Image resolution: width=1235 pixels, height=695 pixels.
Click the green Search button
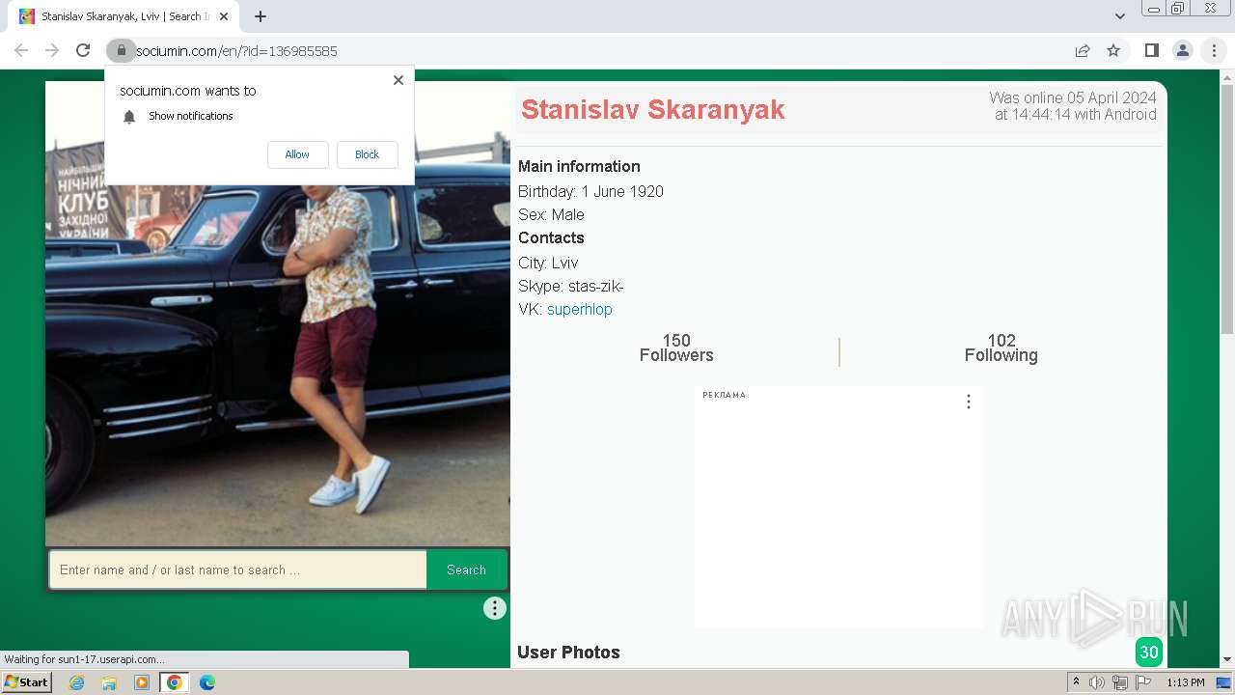pos(466,570)
